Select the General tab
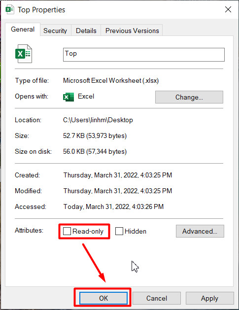Image resolution: width=239 pixels, height=310 pixels. point(23,29)
